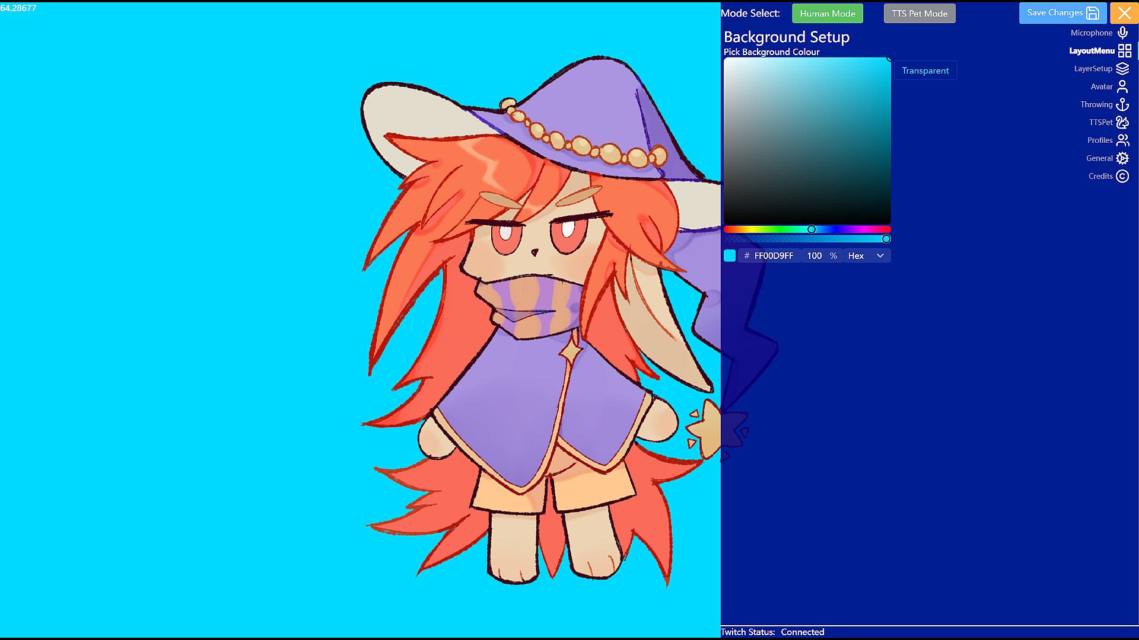Set background to Transparent
Screen dimensions: 1139x640
925,71
